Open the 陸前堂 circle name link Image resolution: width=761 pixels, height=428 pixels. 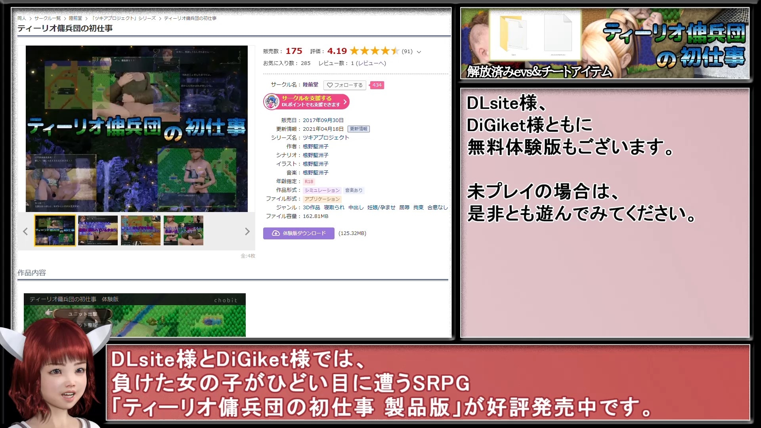310,85
